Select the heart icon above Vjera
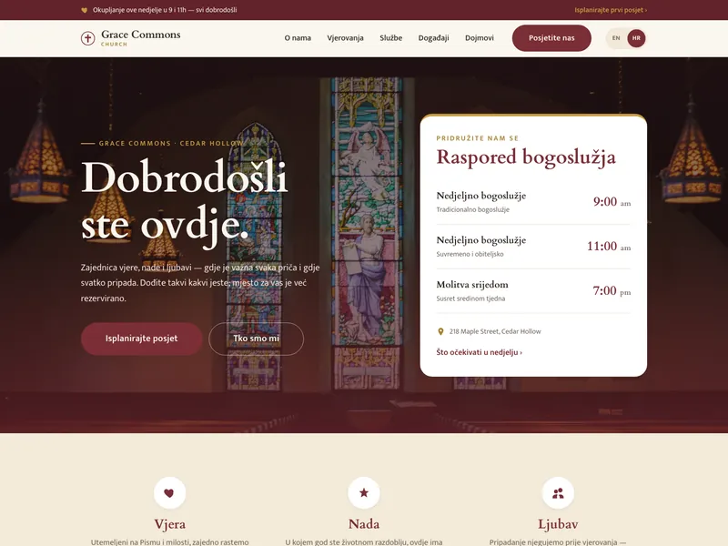Image resolution: width=728 pixels, height=546 pixels. pos(169,492)
